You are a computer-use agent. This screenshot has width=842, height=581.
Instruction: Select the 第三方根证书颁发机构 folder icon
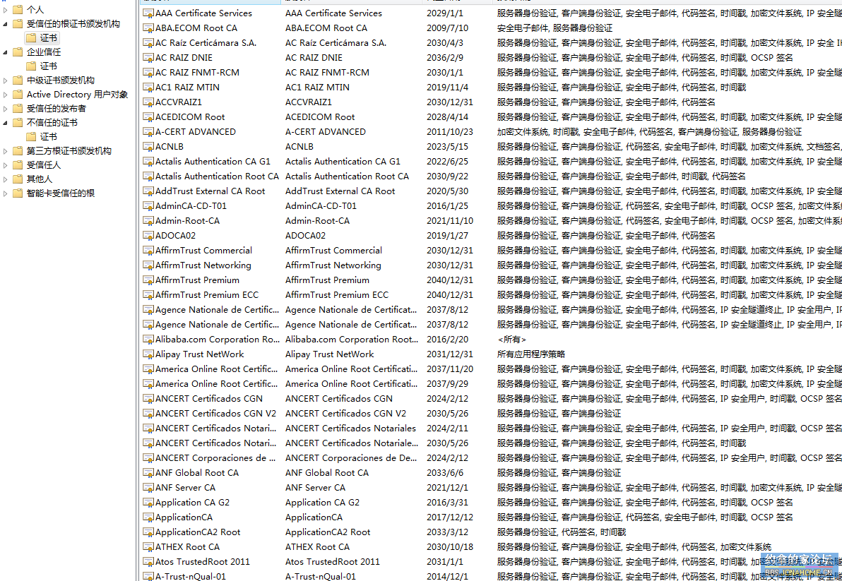(x=18, y=151)
